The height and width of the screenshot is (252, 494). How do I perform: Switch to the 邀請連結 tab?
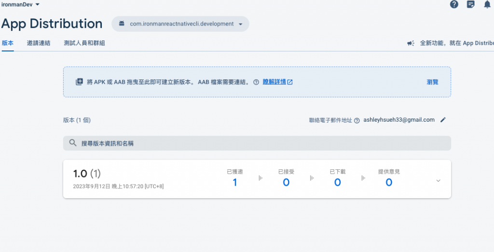39,43
